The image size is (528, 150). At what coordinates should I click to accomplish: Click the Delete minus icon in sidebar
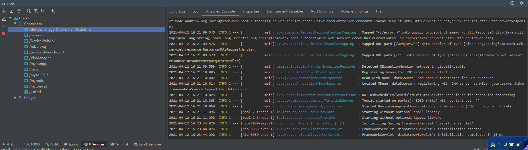pos(4,41)
